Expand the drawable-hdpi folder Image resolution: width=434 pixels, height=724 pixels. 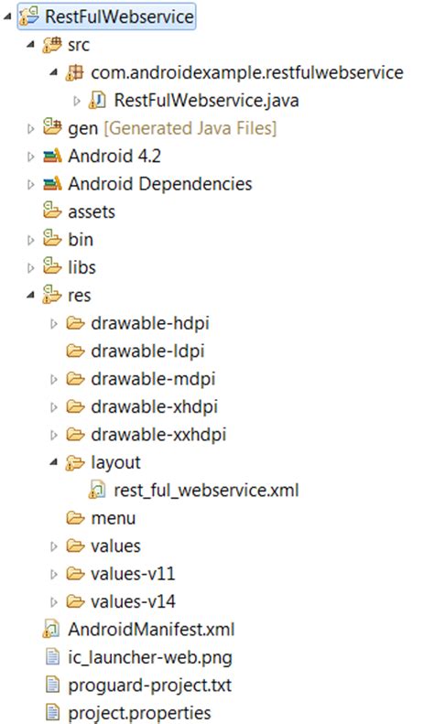click(x=53, y=323)
